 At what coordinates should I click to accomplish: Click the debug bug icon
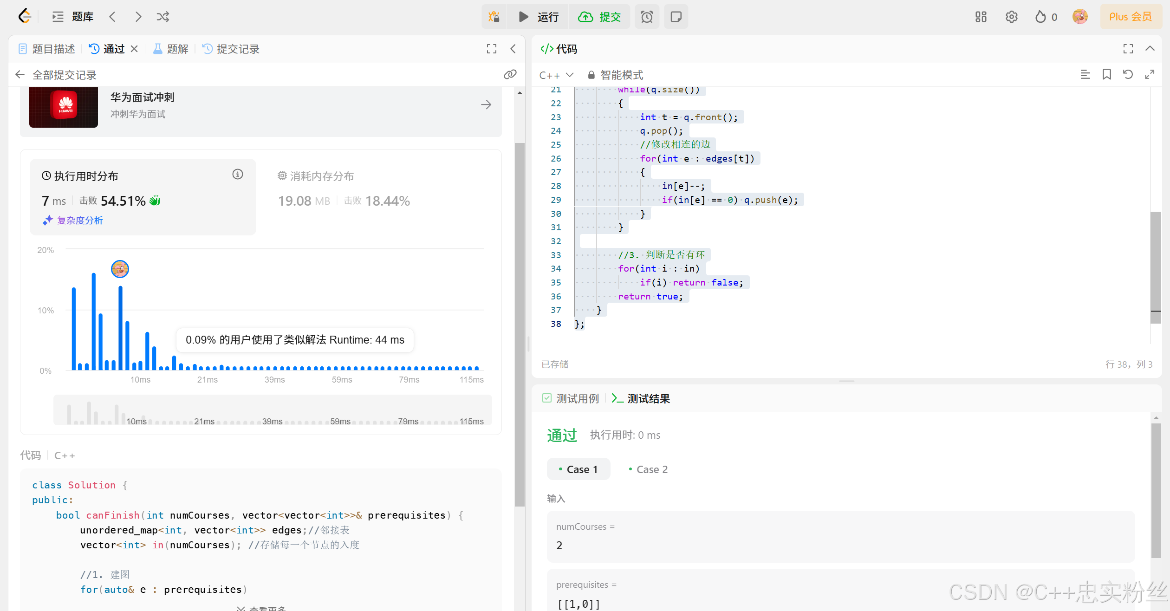click(494, 17)
